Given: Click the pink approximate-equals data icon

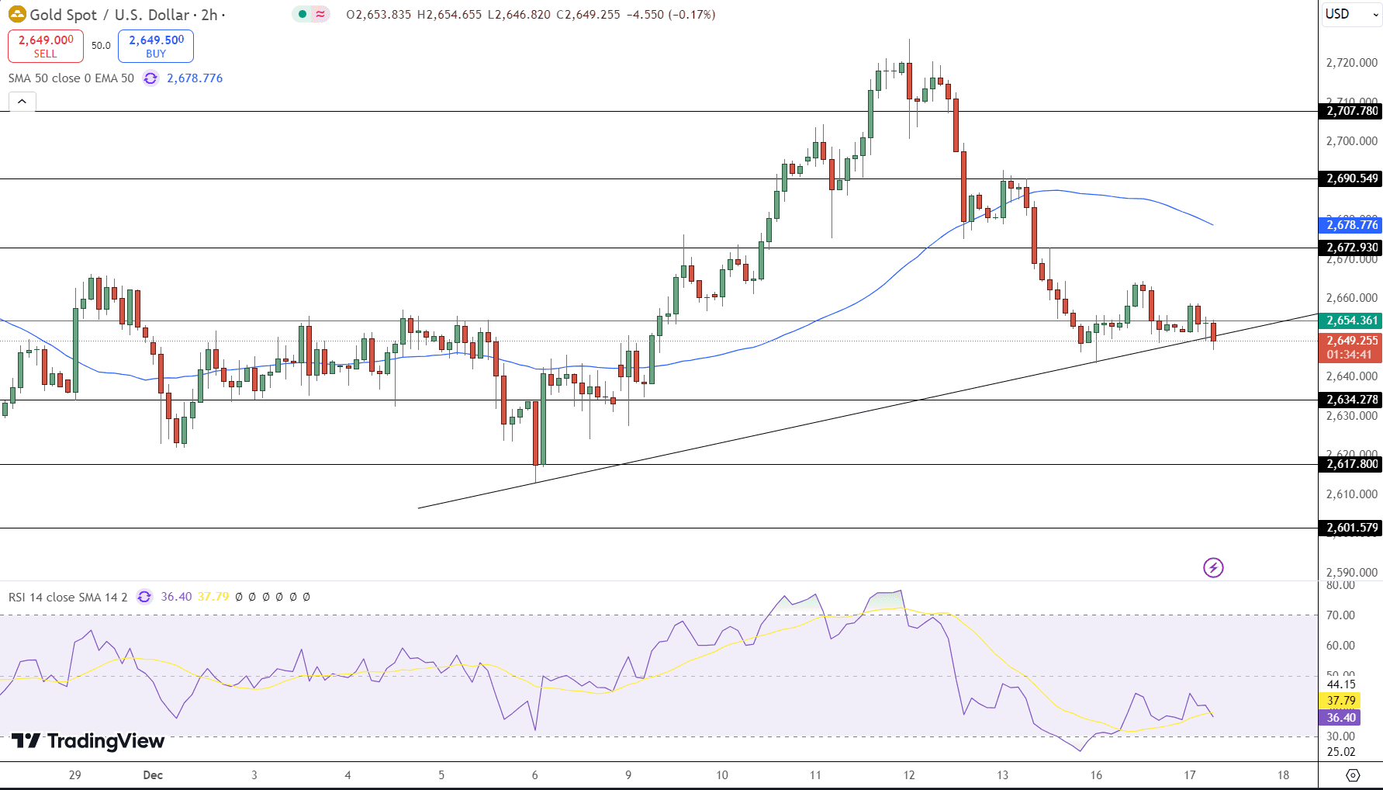Looking at the screenshot, I should (320, 14).
